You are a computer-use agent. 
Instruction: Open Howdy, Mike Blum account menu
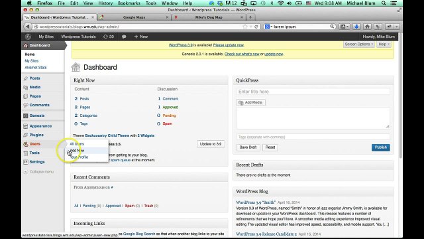(x=378, y=37)
